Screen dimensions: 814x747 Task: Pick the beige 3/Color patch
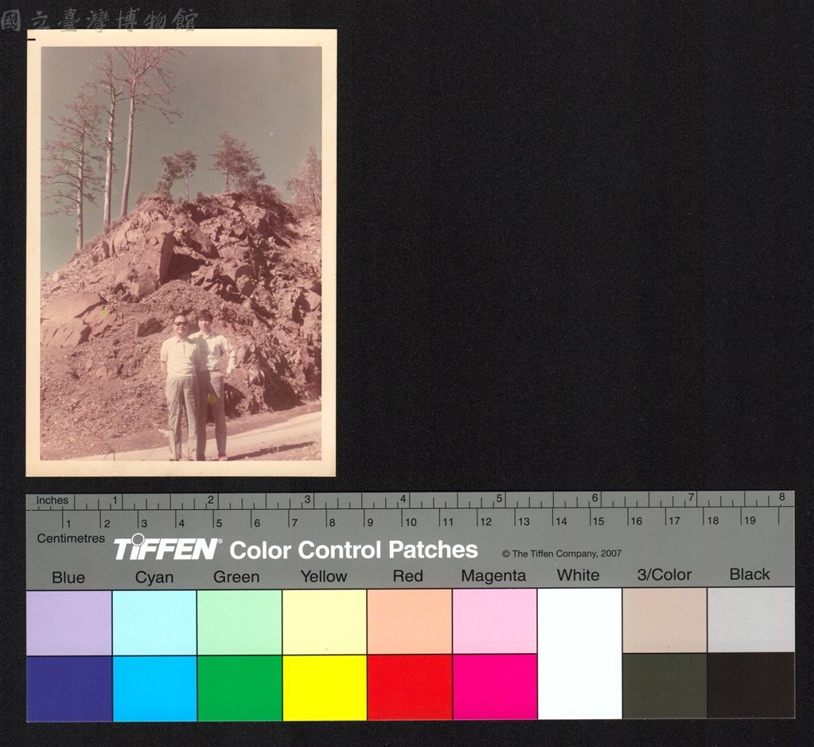664,621
